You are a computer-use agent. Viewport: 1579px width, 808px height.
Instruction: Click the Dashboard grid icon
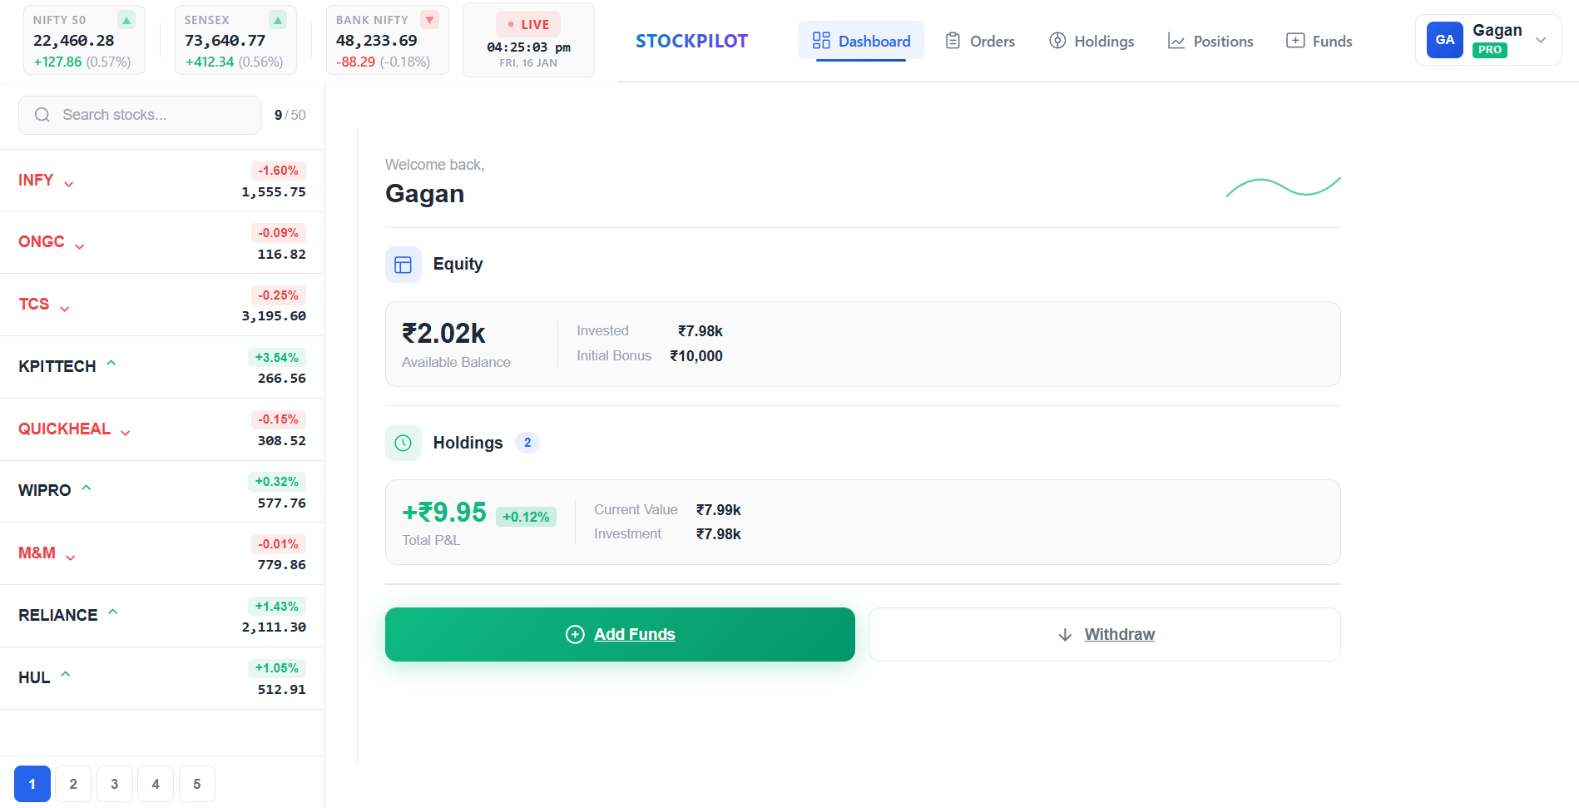point(822,39)
